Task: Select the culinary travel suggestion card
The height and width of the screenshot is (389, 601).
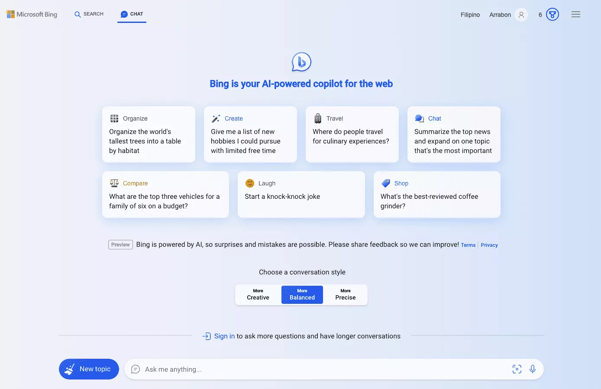Action: pyautogui.click(x=352, y=134)
